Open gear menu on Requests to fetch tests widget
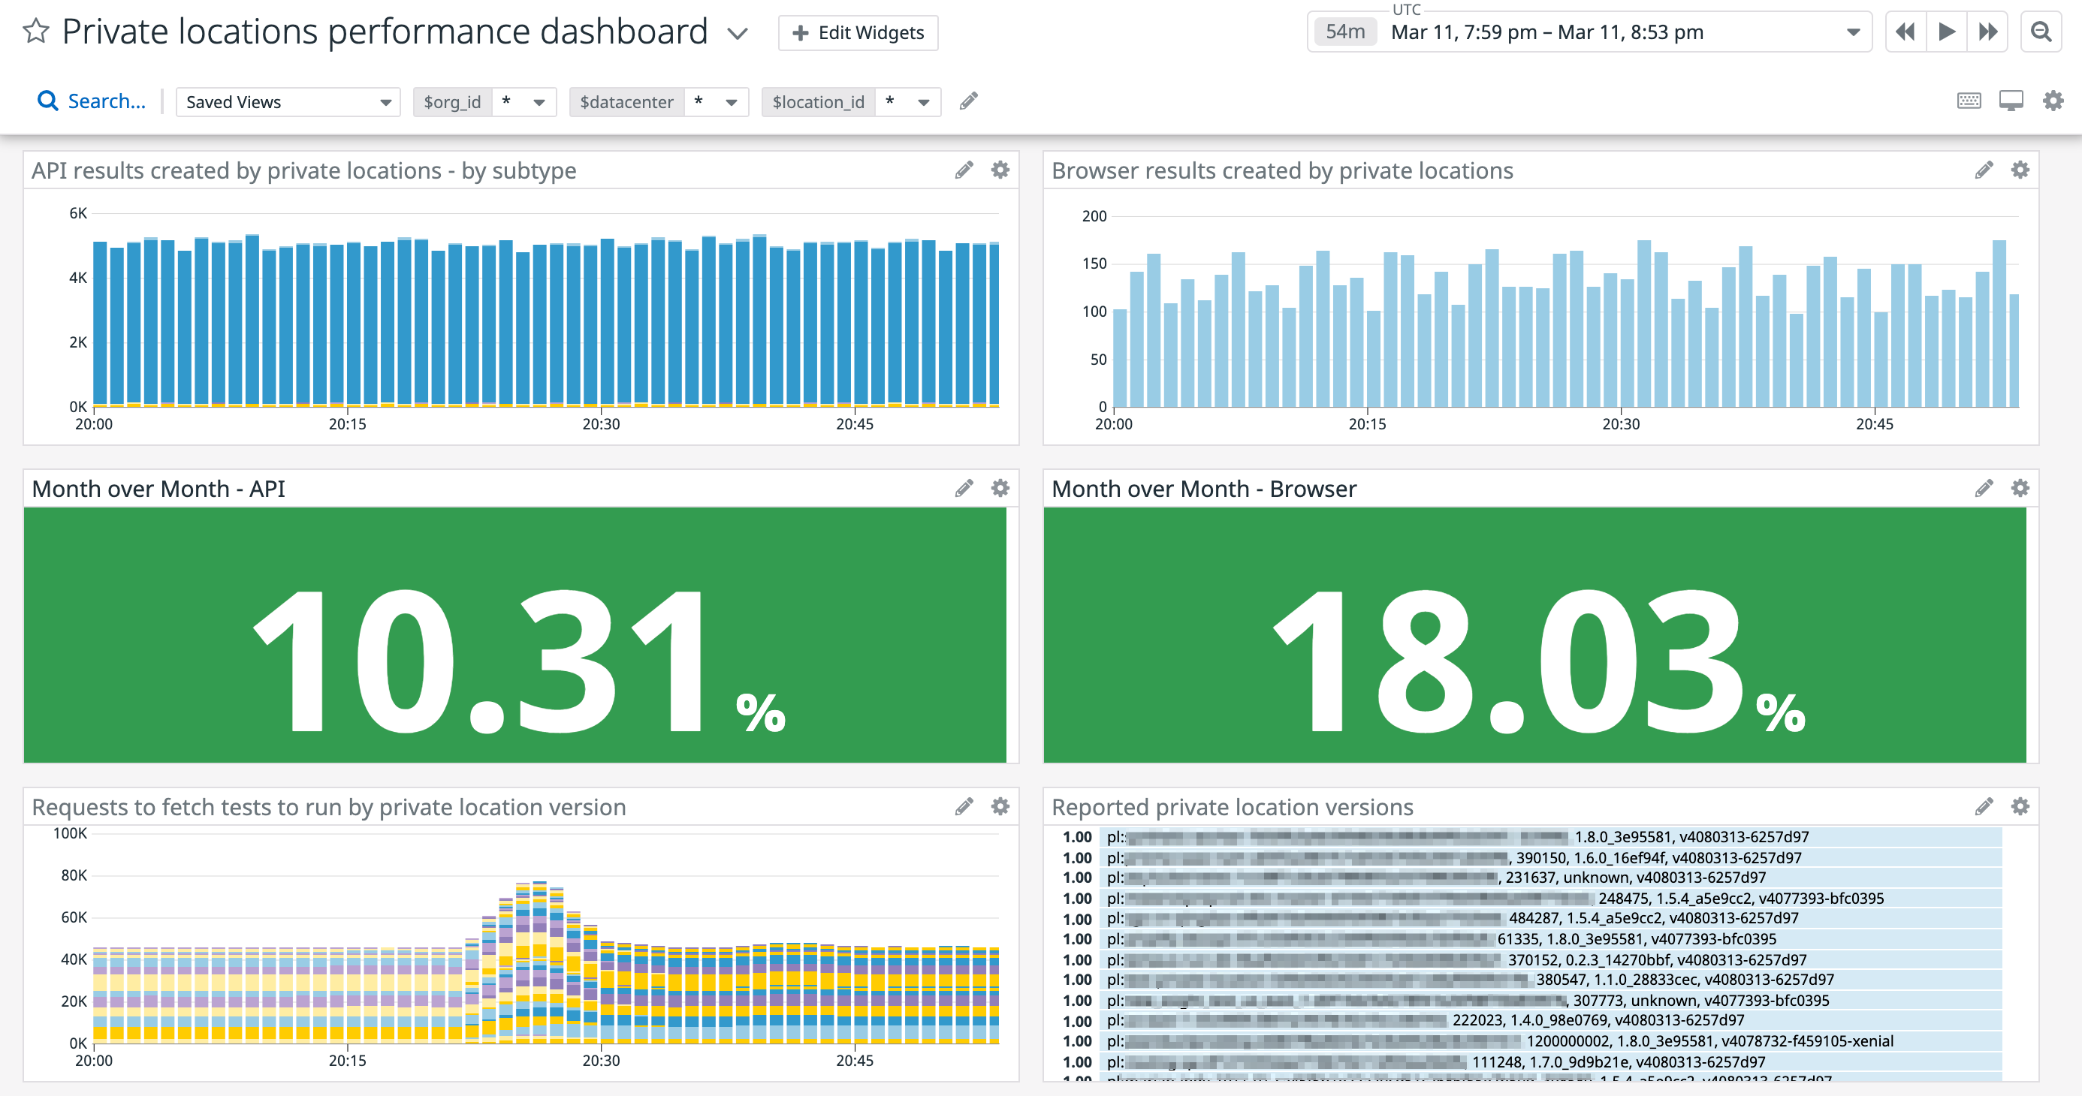 [x=1000, y=807]
